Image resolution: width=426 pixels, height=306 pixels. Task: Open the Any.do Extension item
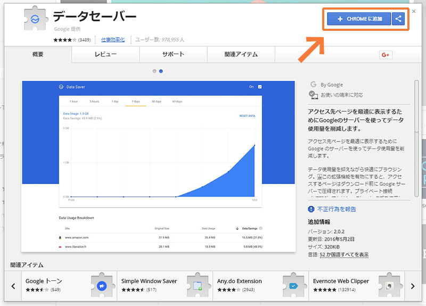(261, 286)
